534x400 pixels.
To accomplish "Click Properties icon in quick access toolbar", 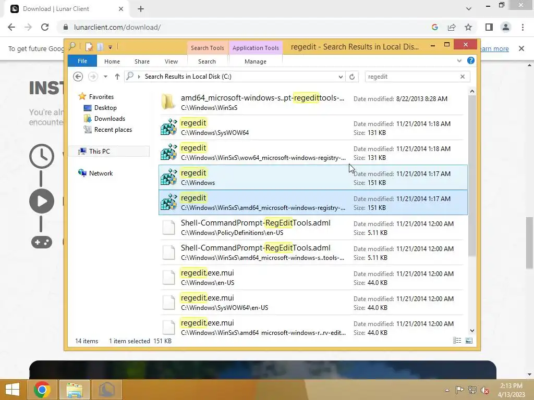I will point(89,47).
